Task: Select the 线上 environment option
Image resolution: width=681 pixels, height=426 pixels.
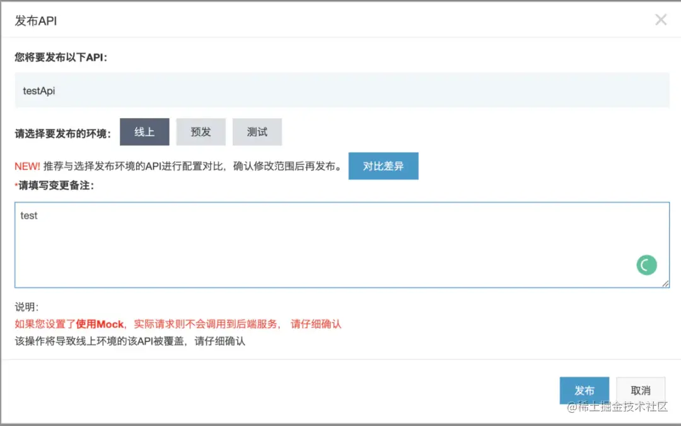Action: pyautogui.click(x=144, y=132)
